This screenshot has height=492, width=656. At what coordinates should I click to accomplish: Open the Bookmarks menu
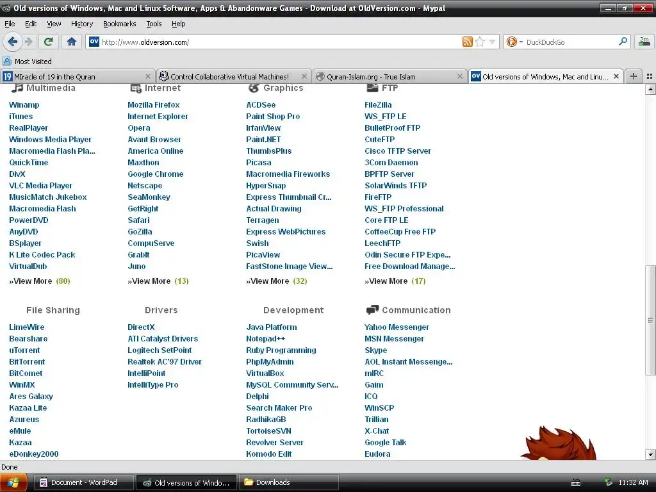120,24
